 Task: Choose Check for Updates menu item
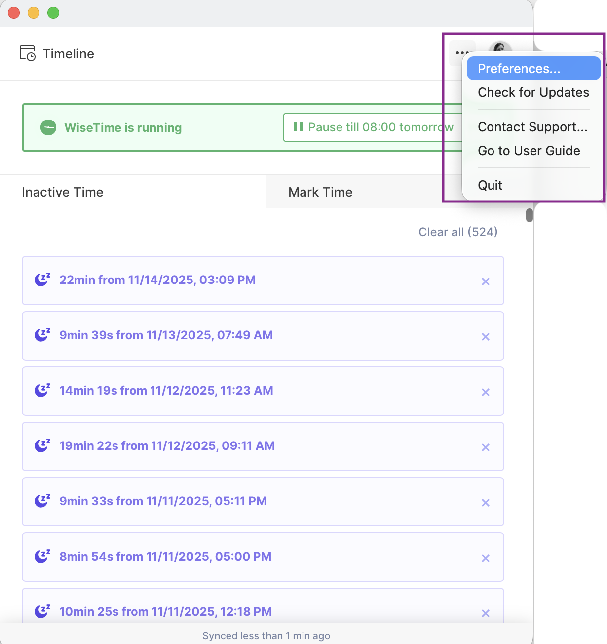point(533,92)
